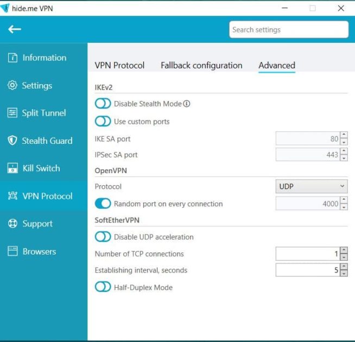The width and height of the screenshot is (355, 342).
Task: Decrease the OpenVPN port 4000 value
Action: [344, 207]
